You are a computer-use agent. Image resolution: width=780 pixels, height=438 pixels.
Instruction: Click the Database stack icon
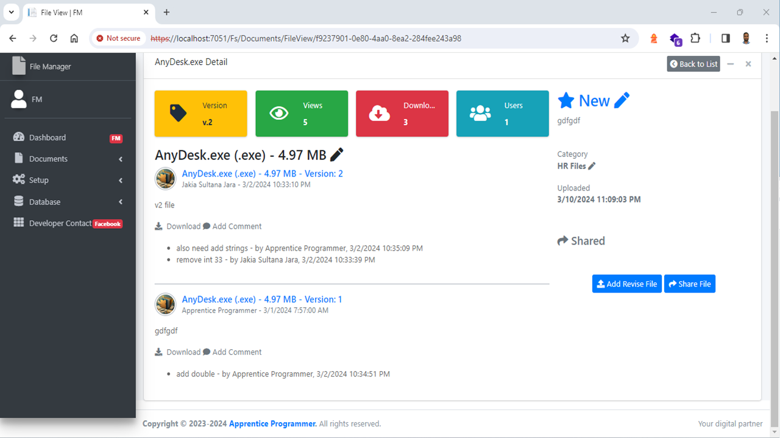click(x=19, y=201)
